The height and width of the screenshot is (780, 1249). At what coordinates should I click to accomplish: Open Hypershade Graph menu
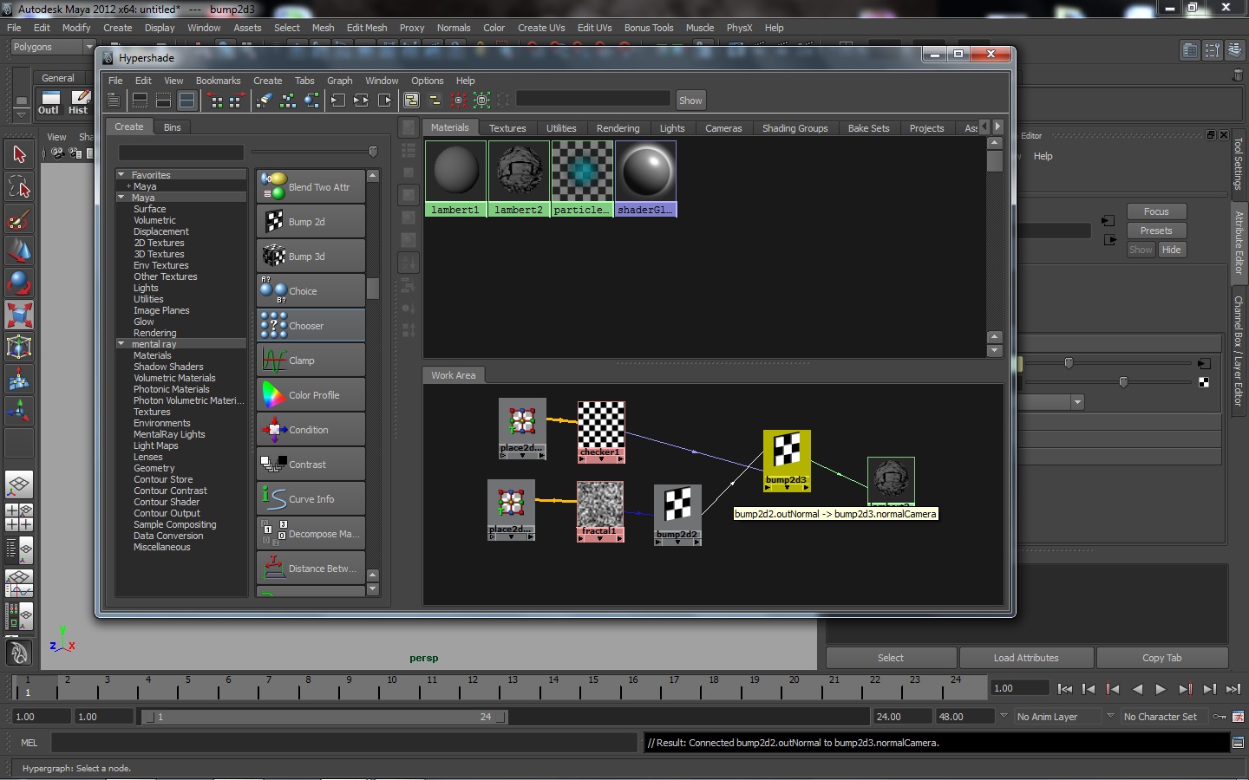click(339, 81)
